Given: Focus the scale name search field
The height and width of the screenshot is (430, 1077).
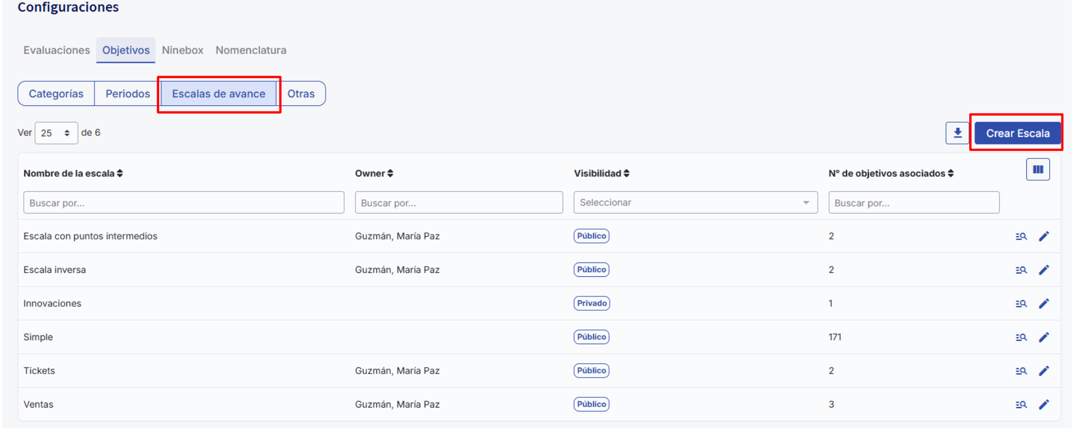Looking at the screenshot, I should point(183,203).
